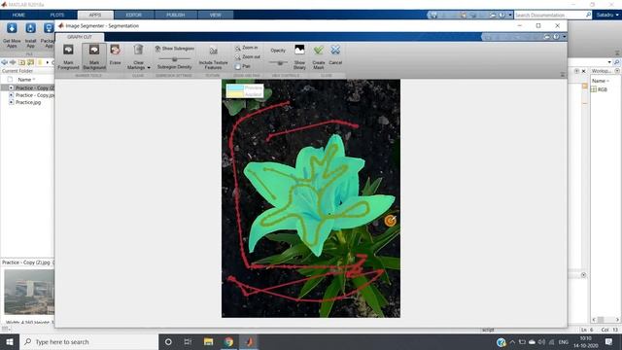622x350 pixels.
Task: Open MATLAB quick access toolbar dropdown
Action: tap(509, 16)
